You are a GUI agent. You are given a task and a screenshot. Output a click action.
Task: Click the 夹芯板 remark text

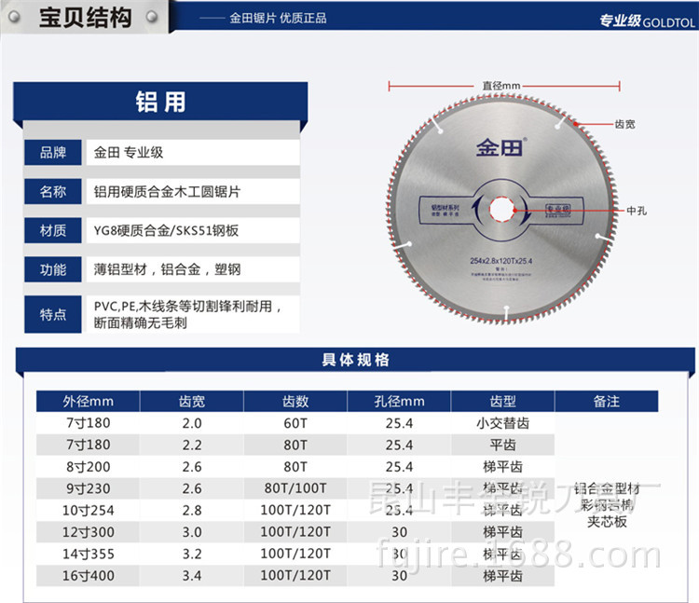pyautogui.click(x=607, y=521)
